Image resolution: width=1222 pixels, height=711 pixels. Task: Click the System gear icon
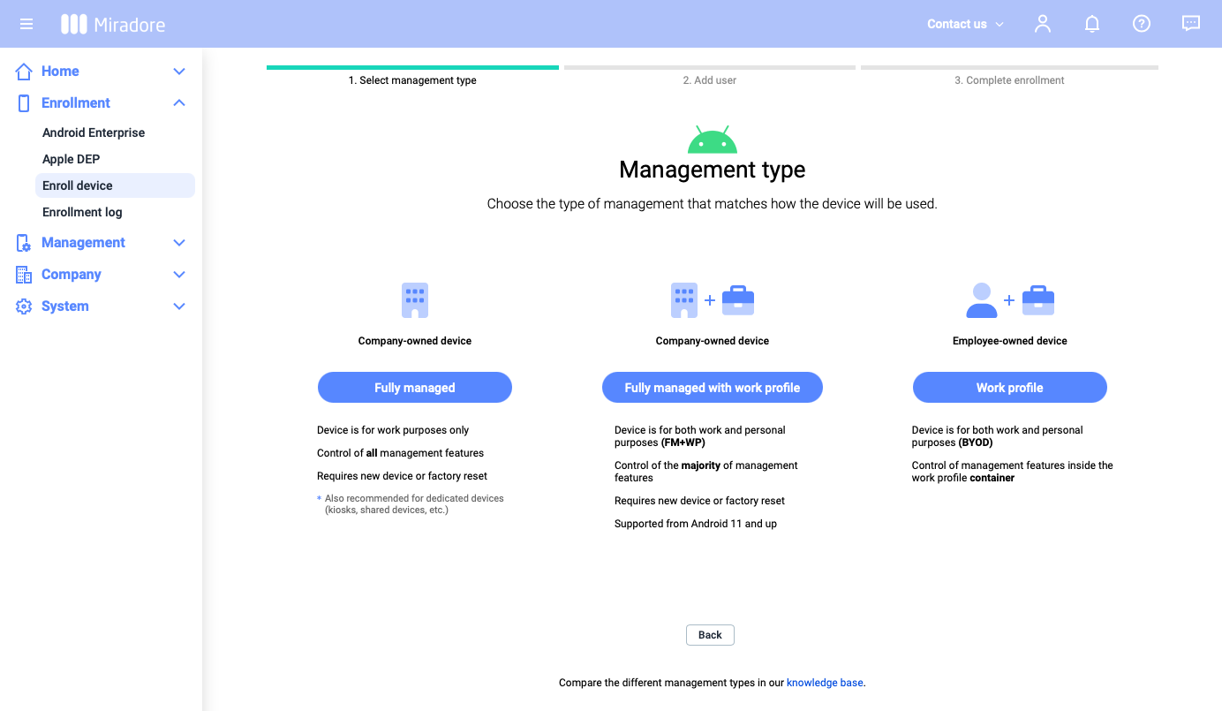coord(23,306)
